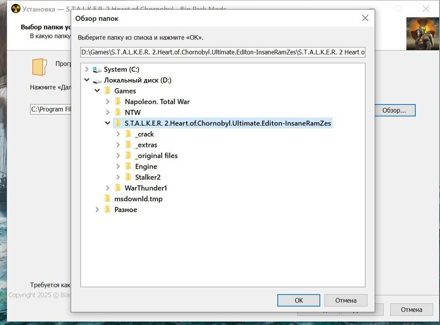This screenshot has width=440, height=325.
Task: Expand the WarThunder1 folder
Action: 108,188
